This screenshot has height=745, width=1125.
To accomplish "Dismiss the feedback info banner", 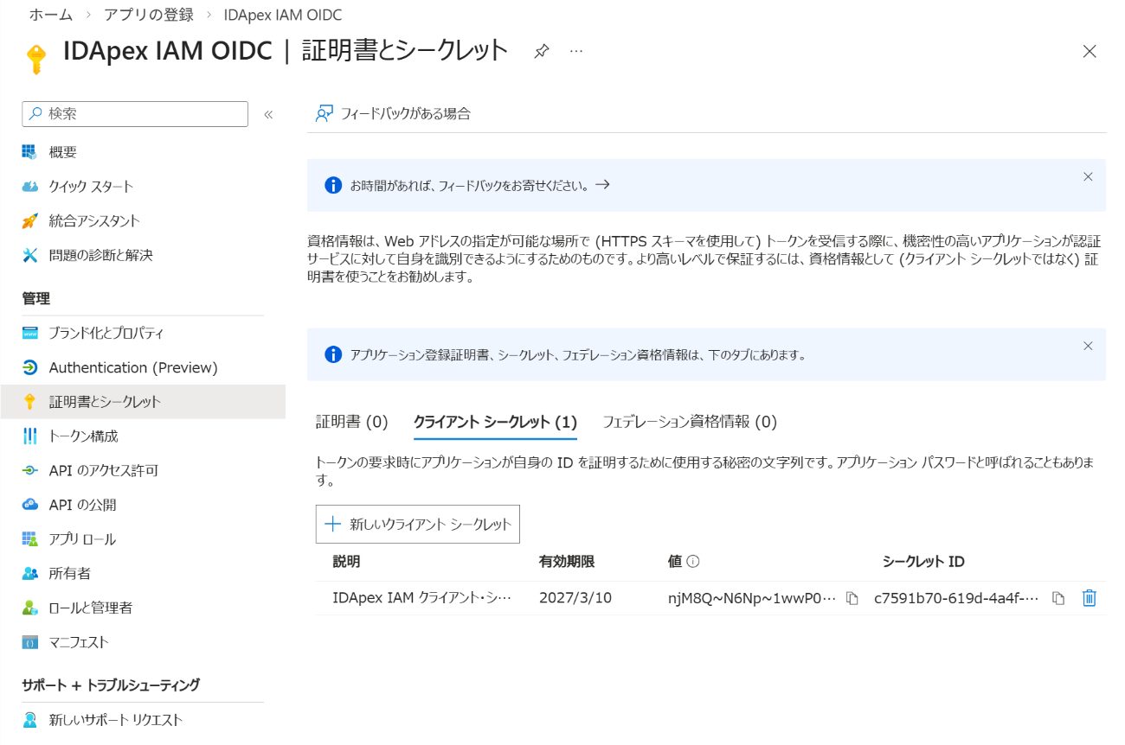I will point(1088,176).
